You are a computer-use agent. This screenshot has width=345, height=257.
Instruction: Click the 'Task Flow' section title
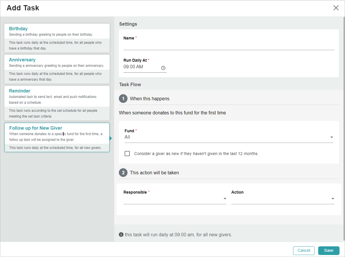coord(130,85)
